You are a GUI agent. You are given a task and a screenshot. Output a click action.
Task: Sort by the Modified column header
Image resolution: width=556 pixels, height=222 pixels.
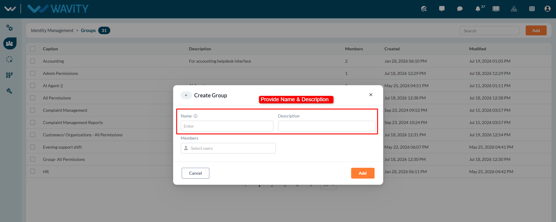point(478,49)
